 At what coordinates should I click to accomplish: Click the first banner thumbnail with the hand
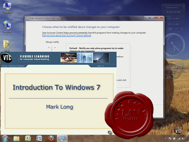click(69, 58)
